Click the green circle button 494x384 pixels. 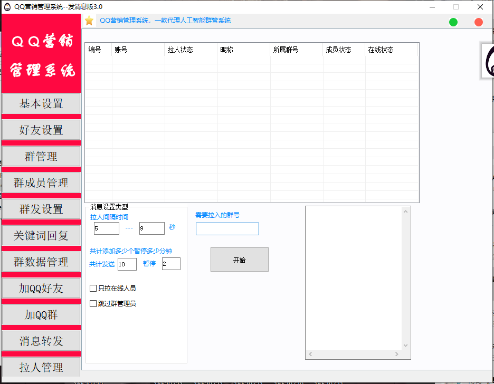[453, 22]
